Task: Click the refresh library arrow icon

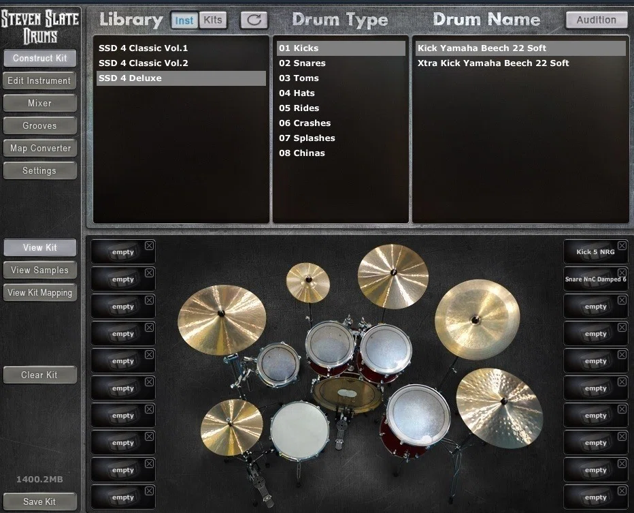Action: [x=254, y=20]
